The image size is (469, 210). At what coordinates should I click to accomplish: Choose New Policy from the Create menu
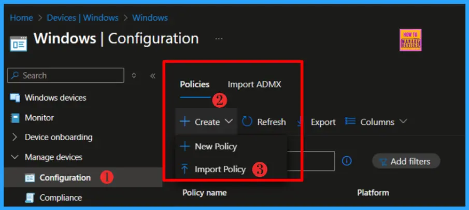coord(216,147)
